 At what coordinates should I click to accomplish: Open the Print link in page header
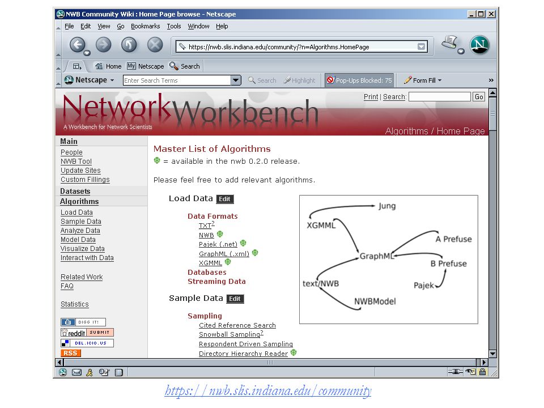click(371, 97)
